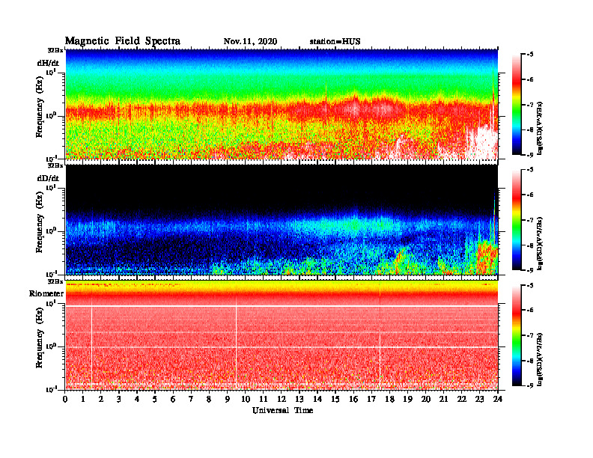Click the "17" tick on Universal Time axis

(x=371, y=400)
